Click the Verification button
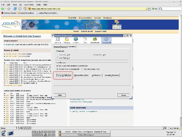This screenshot has width=182, height=137. point(96,75)
